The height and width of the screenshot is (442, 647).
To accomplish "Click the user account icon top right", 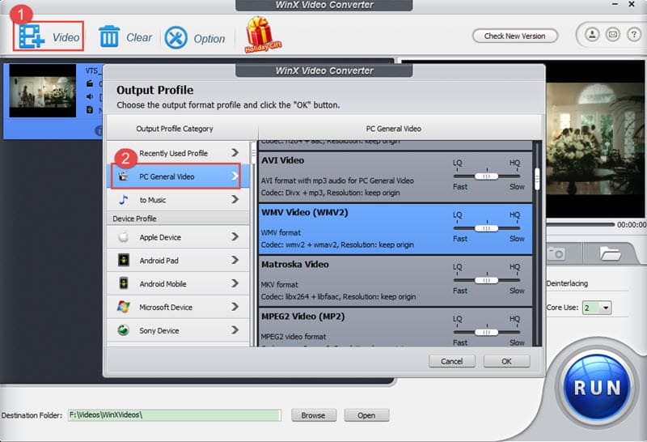I will 592,34.
